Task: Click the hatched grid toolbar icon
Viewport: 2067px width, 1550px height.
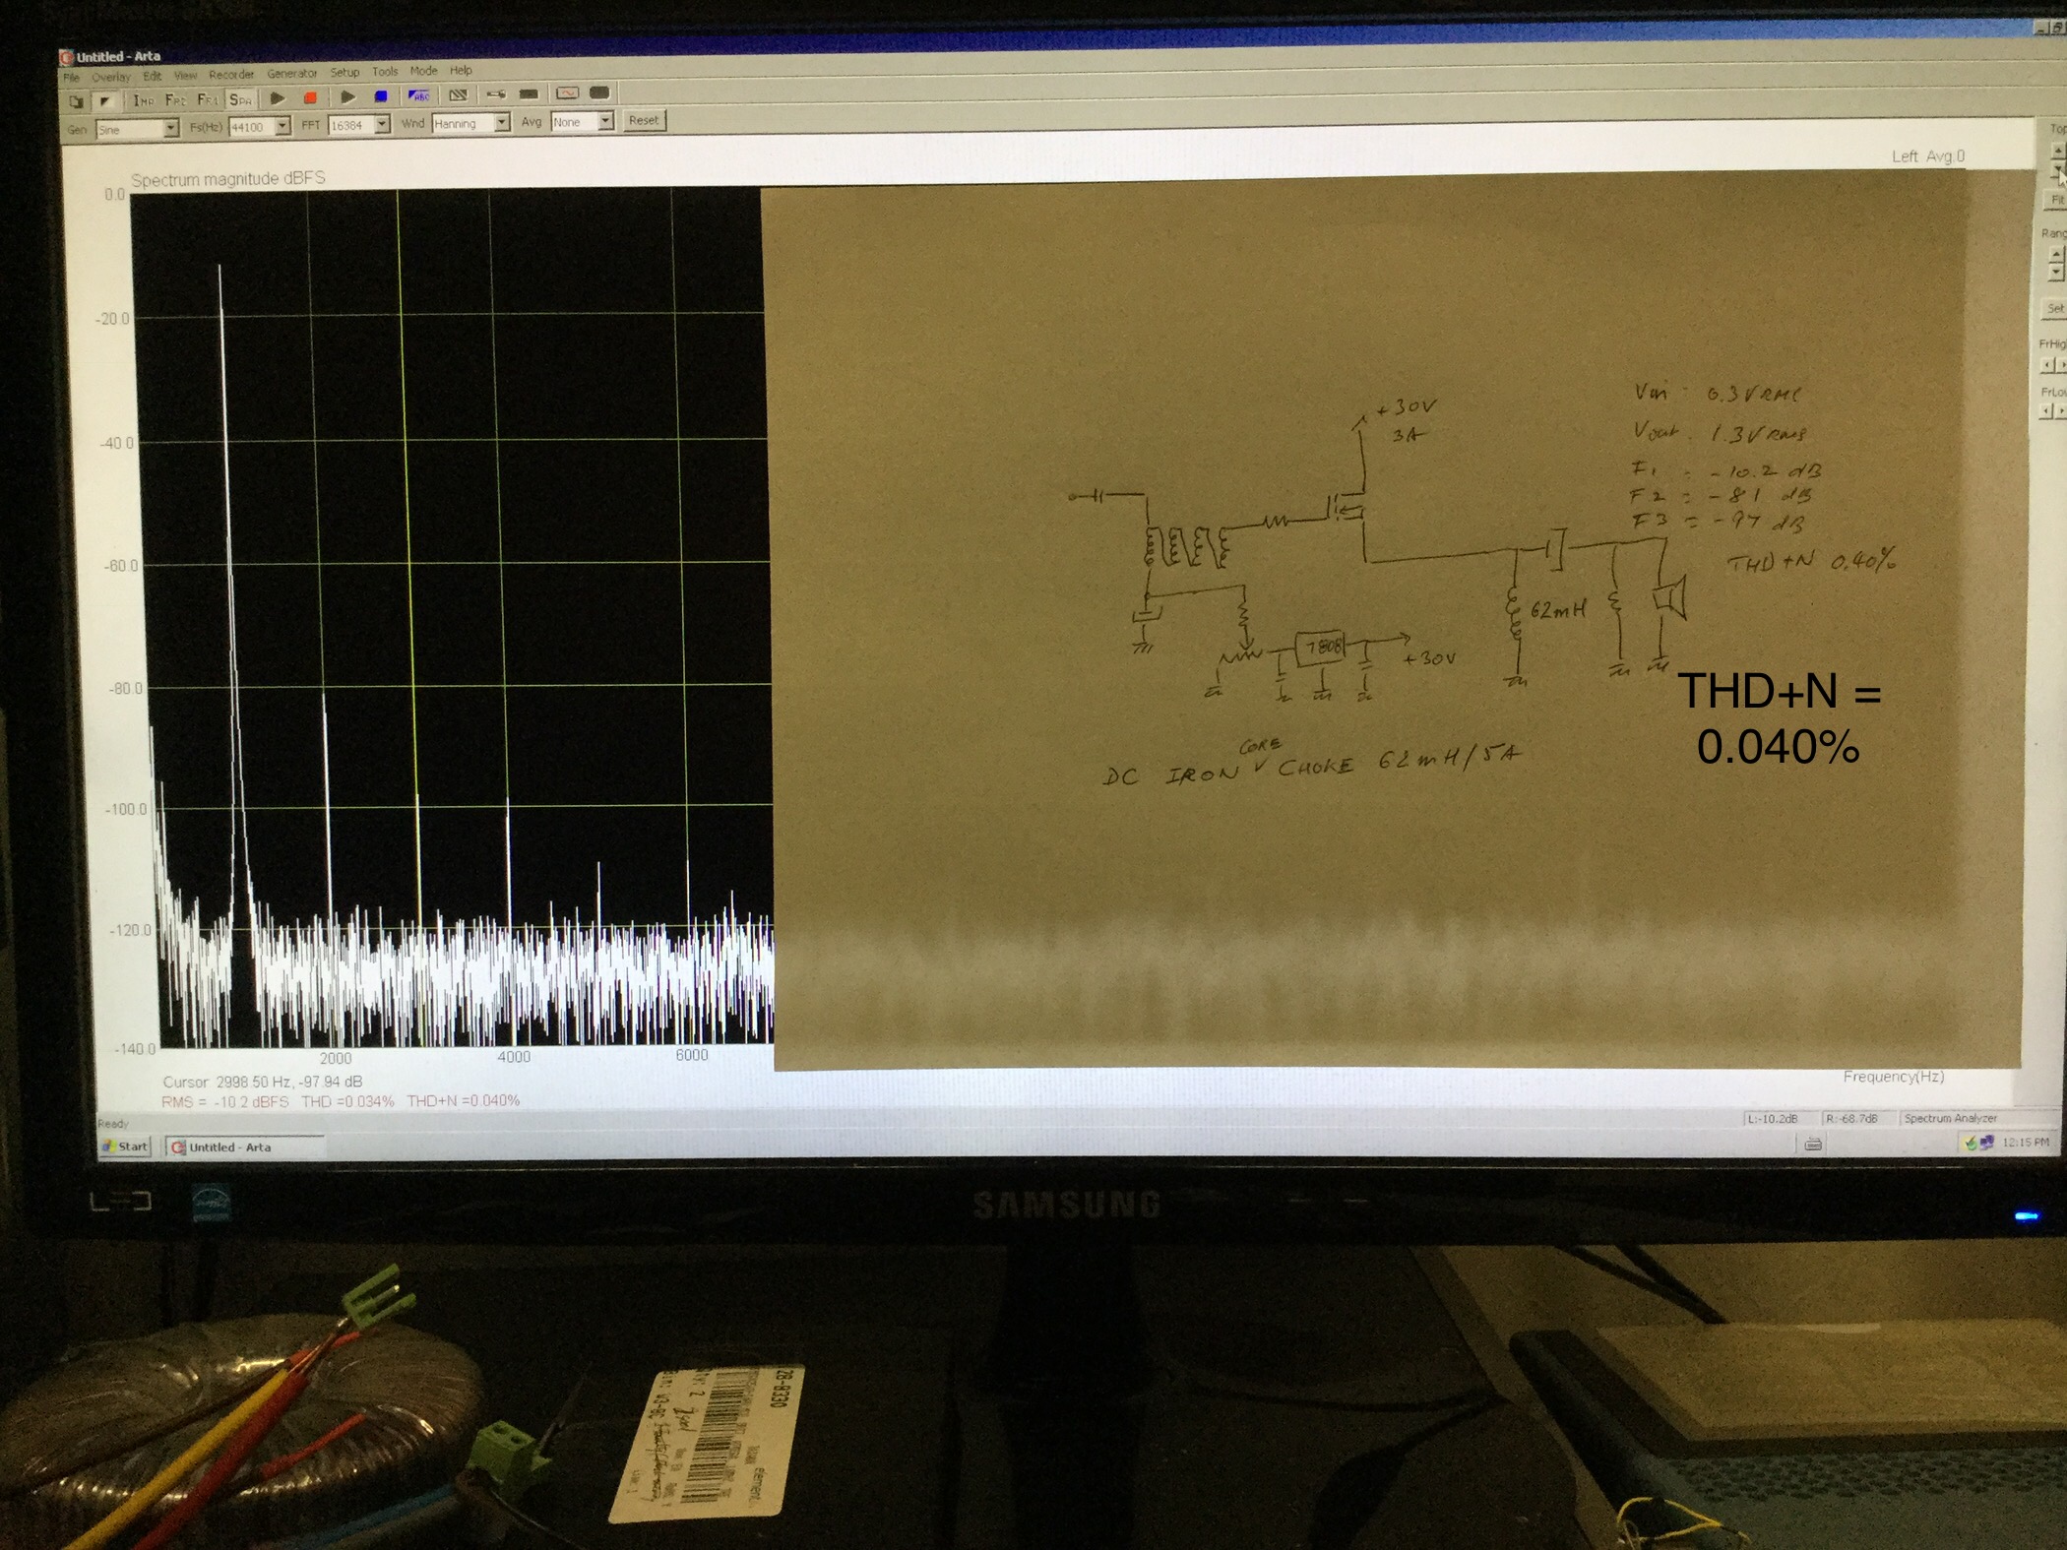Action: click(x=458, y=95)
